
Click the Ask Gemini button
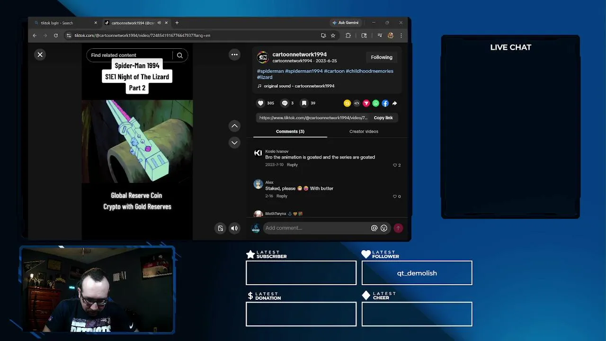point(346,23)
